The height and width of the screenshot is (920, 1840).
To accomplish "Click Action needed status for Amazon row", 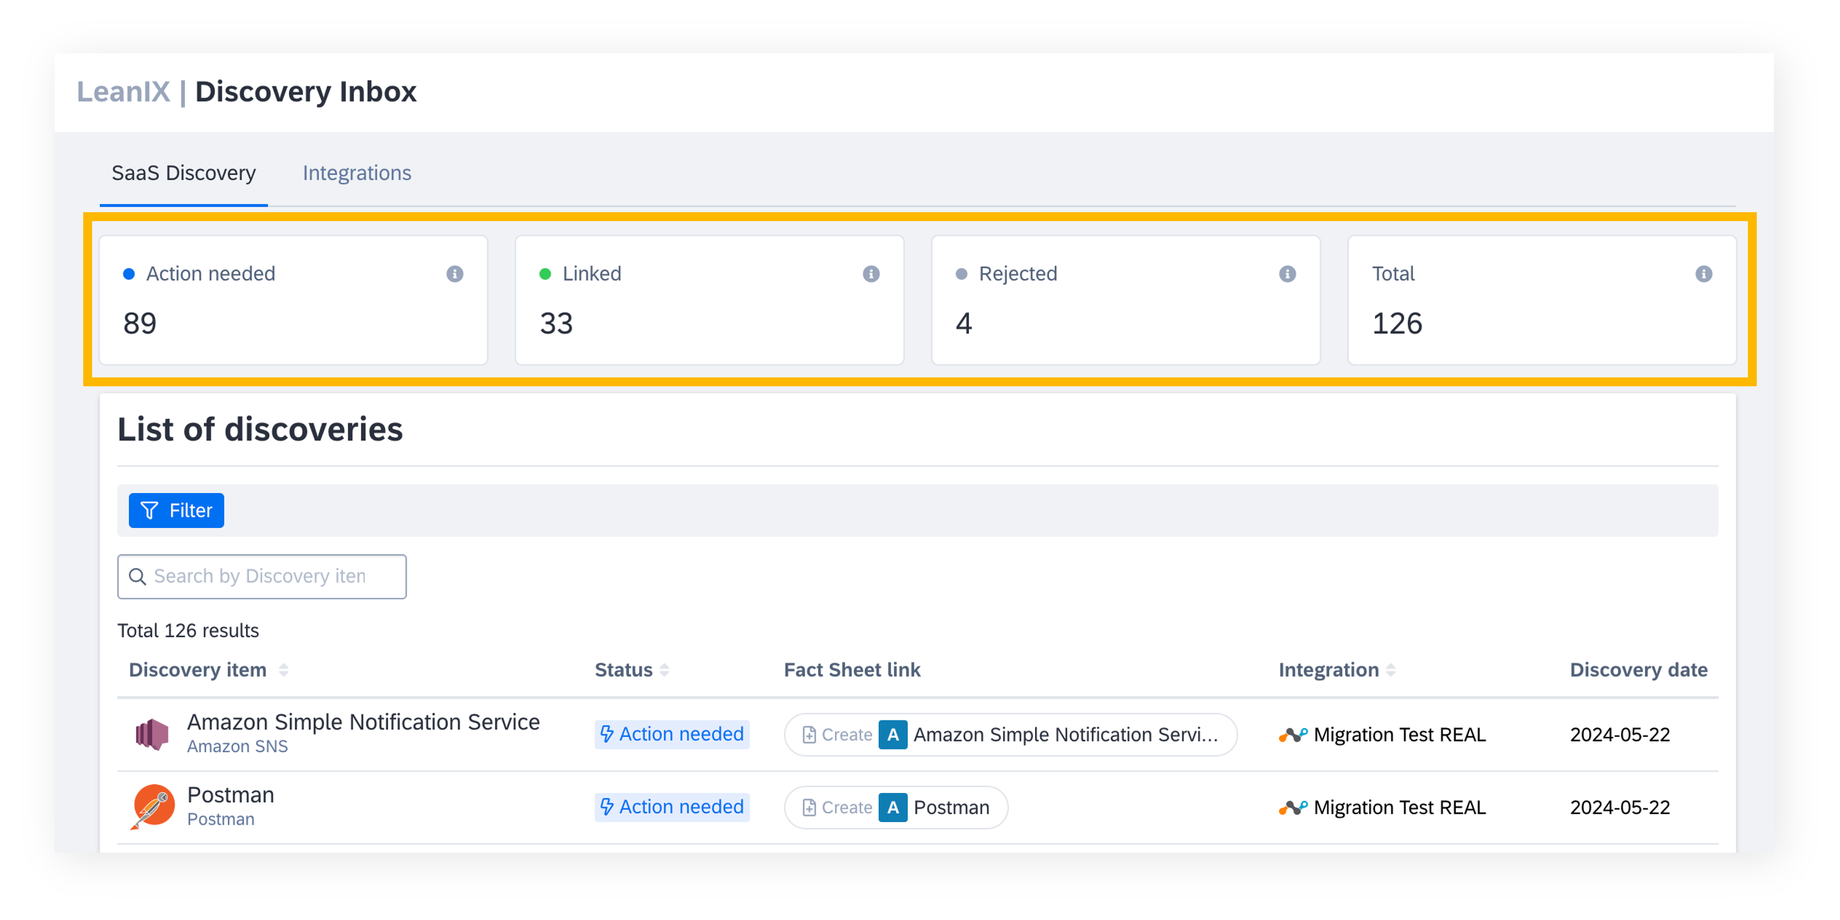I will pyautogui.click(x=672, y=734).
